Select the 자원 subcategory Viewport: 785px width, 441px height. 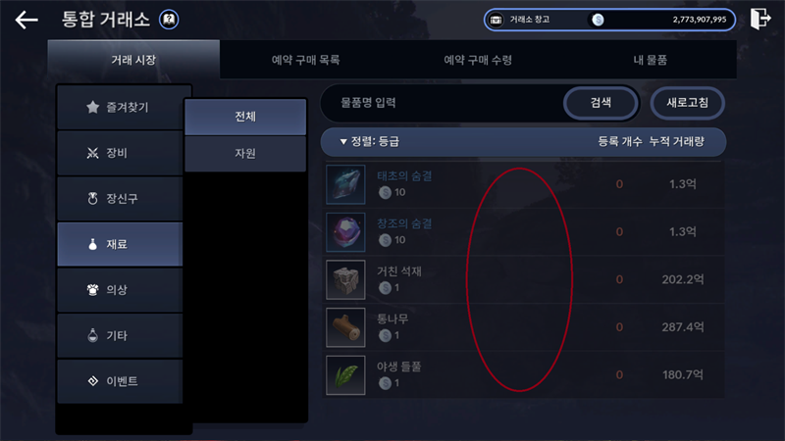245,154
